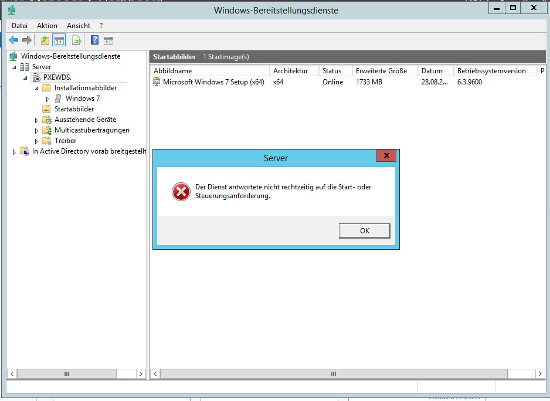Select Multicastübertragungen tree item

(x=92, y=130)
